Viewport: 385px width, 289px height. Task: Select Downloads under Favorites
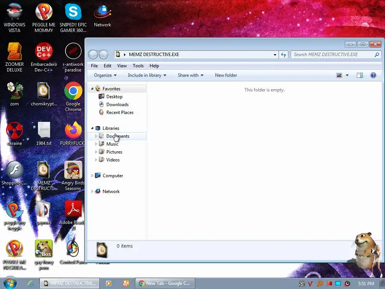tap(117, 105)
